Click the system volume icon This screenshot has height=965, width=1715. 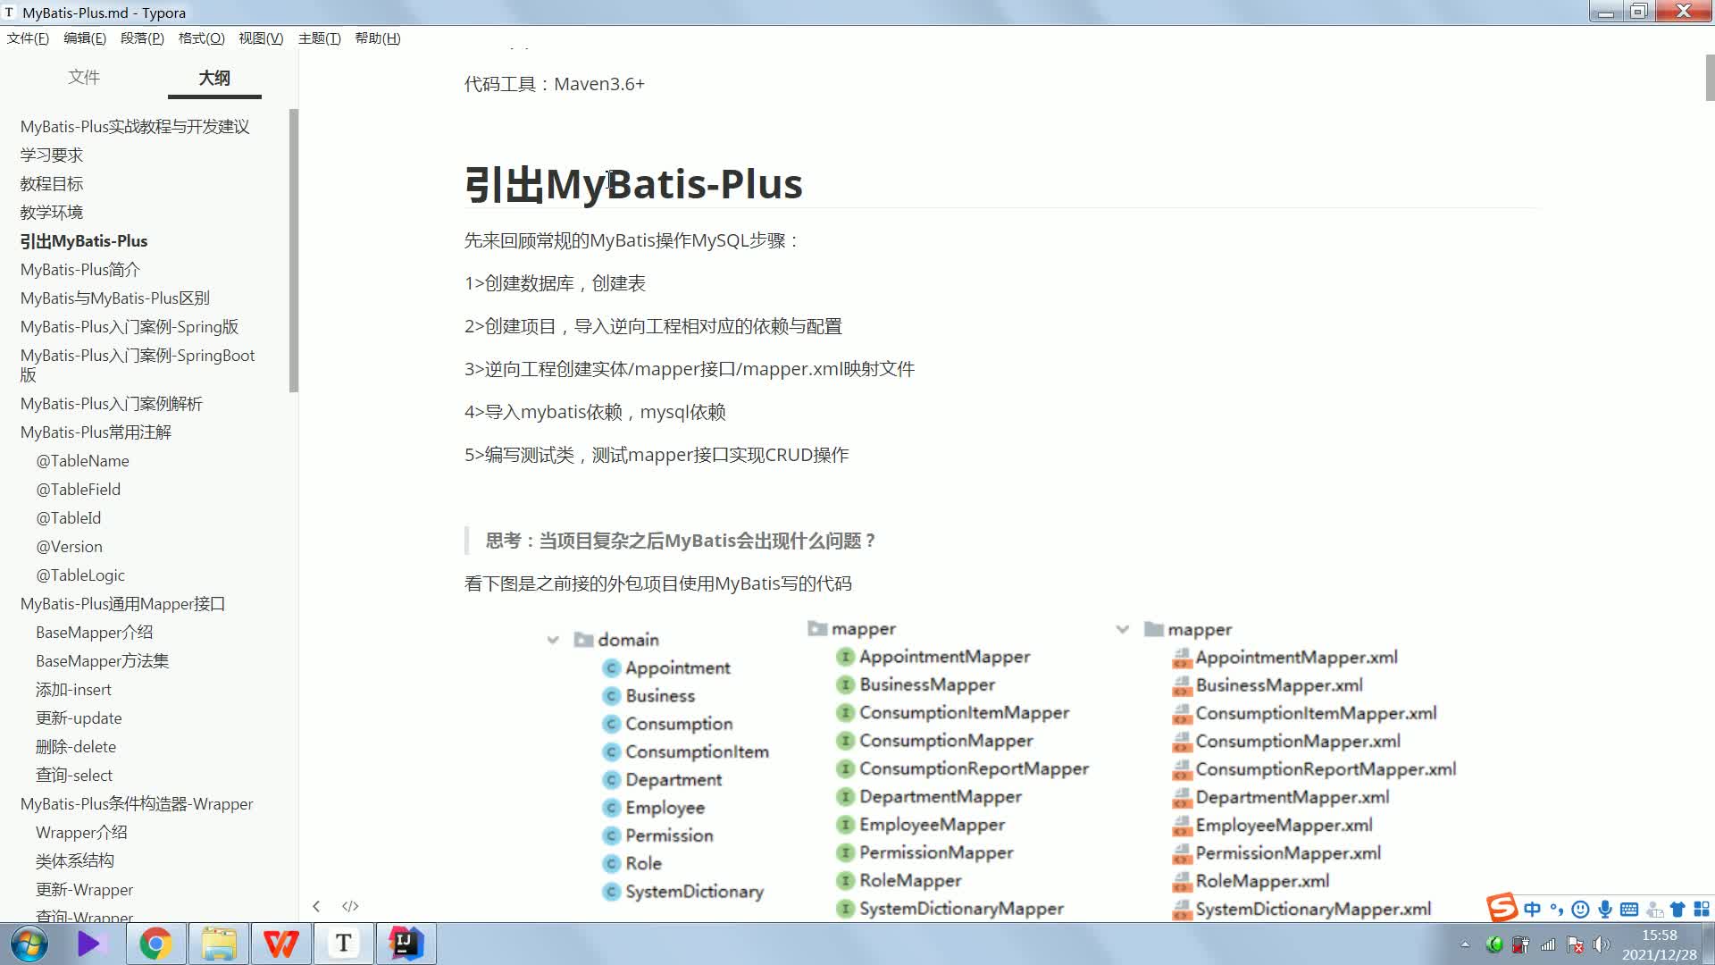pyautogui.click(x=1601, y=944)
